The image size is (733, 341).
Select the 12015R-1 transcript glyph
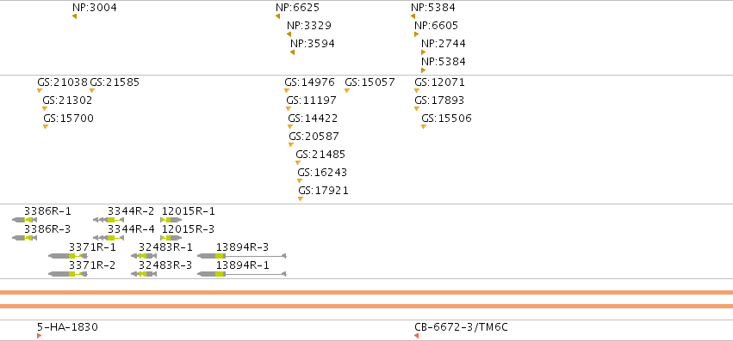click(171, 220)
